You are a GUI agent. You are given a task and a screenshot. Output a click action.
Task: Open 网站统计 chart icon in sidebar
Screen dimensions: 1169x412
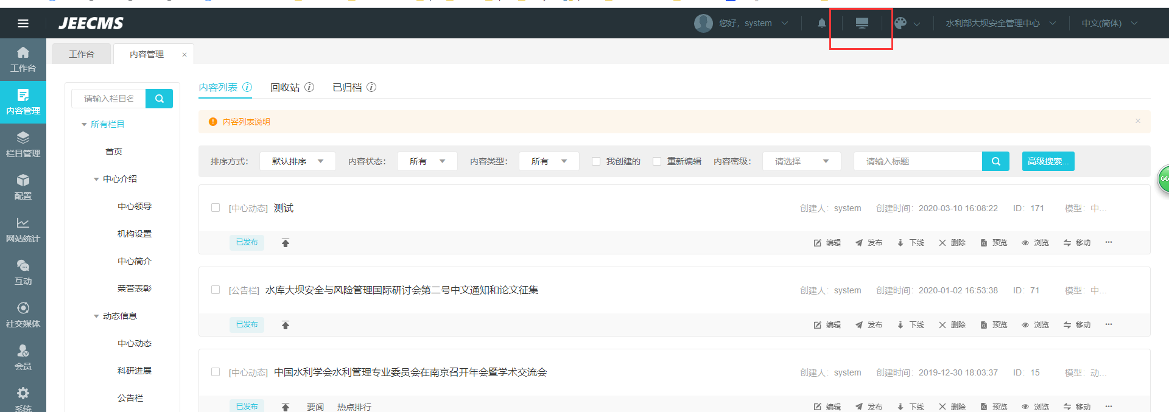tap(23, 229)
